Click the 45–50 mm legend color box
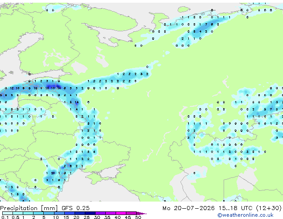Screen dimensions: 283x219 pos(131,213)
